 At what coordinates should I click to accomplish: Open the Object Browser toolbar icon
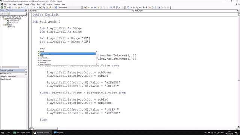[x=50, y=7]
